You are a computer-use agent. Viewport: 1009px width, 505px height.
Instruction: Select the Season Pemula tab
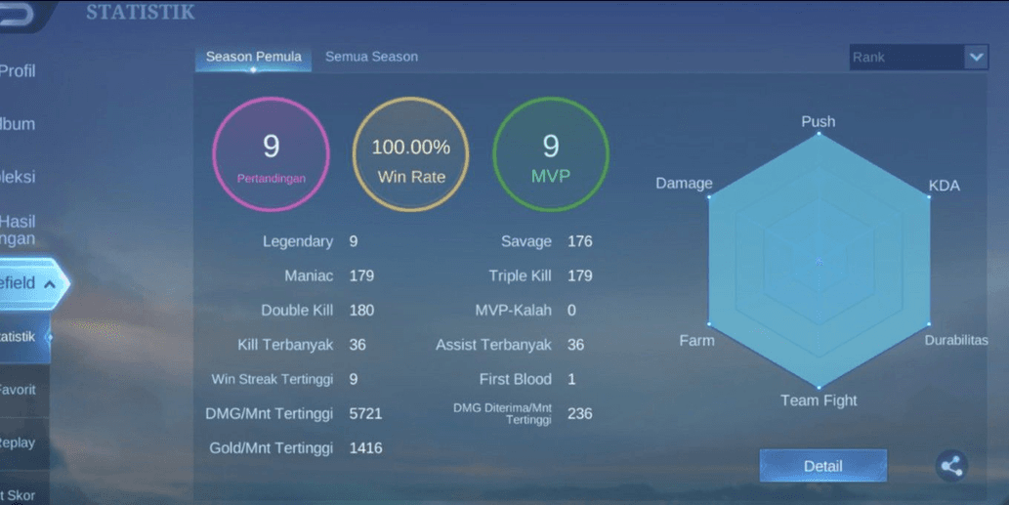(x=254, y=58)
